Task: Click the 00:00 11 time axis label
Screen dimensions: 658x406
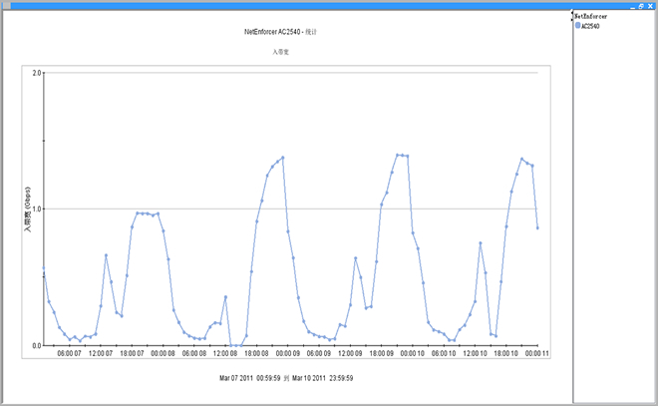Action: click(537, 353)
